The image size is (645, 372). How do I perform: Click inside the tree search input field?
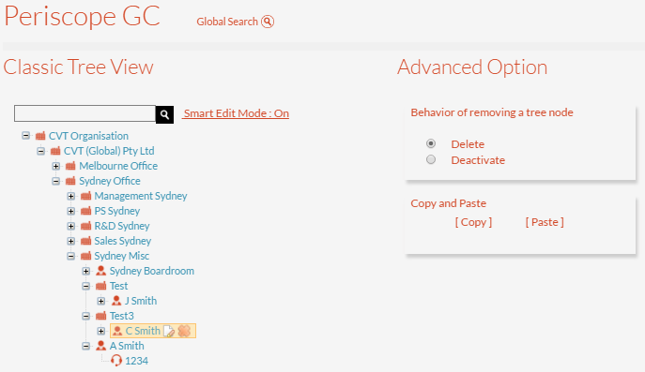pyautogui.click(x=84, y=113)
